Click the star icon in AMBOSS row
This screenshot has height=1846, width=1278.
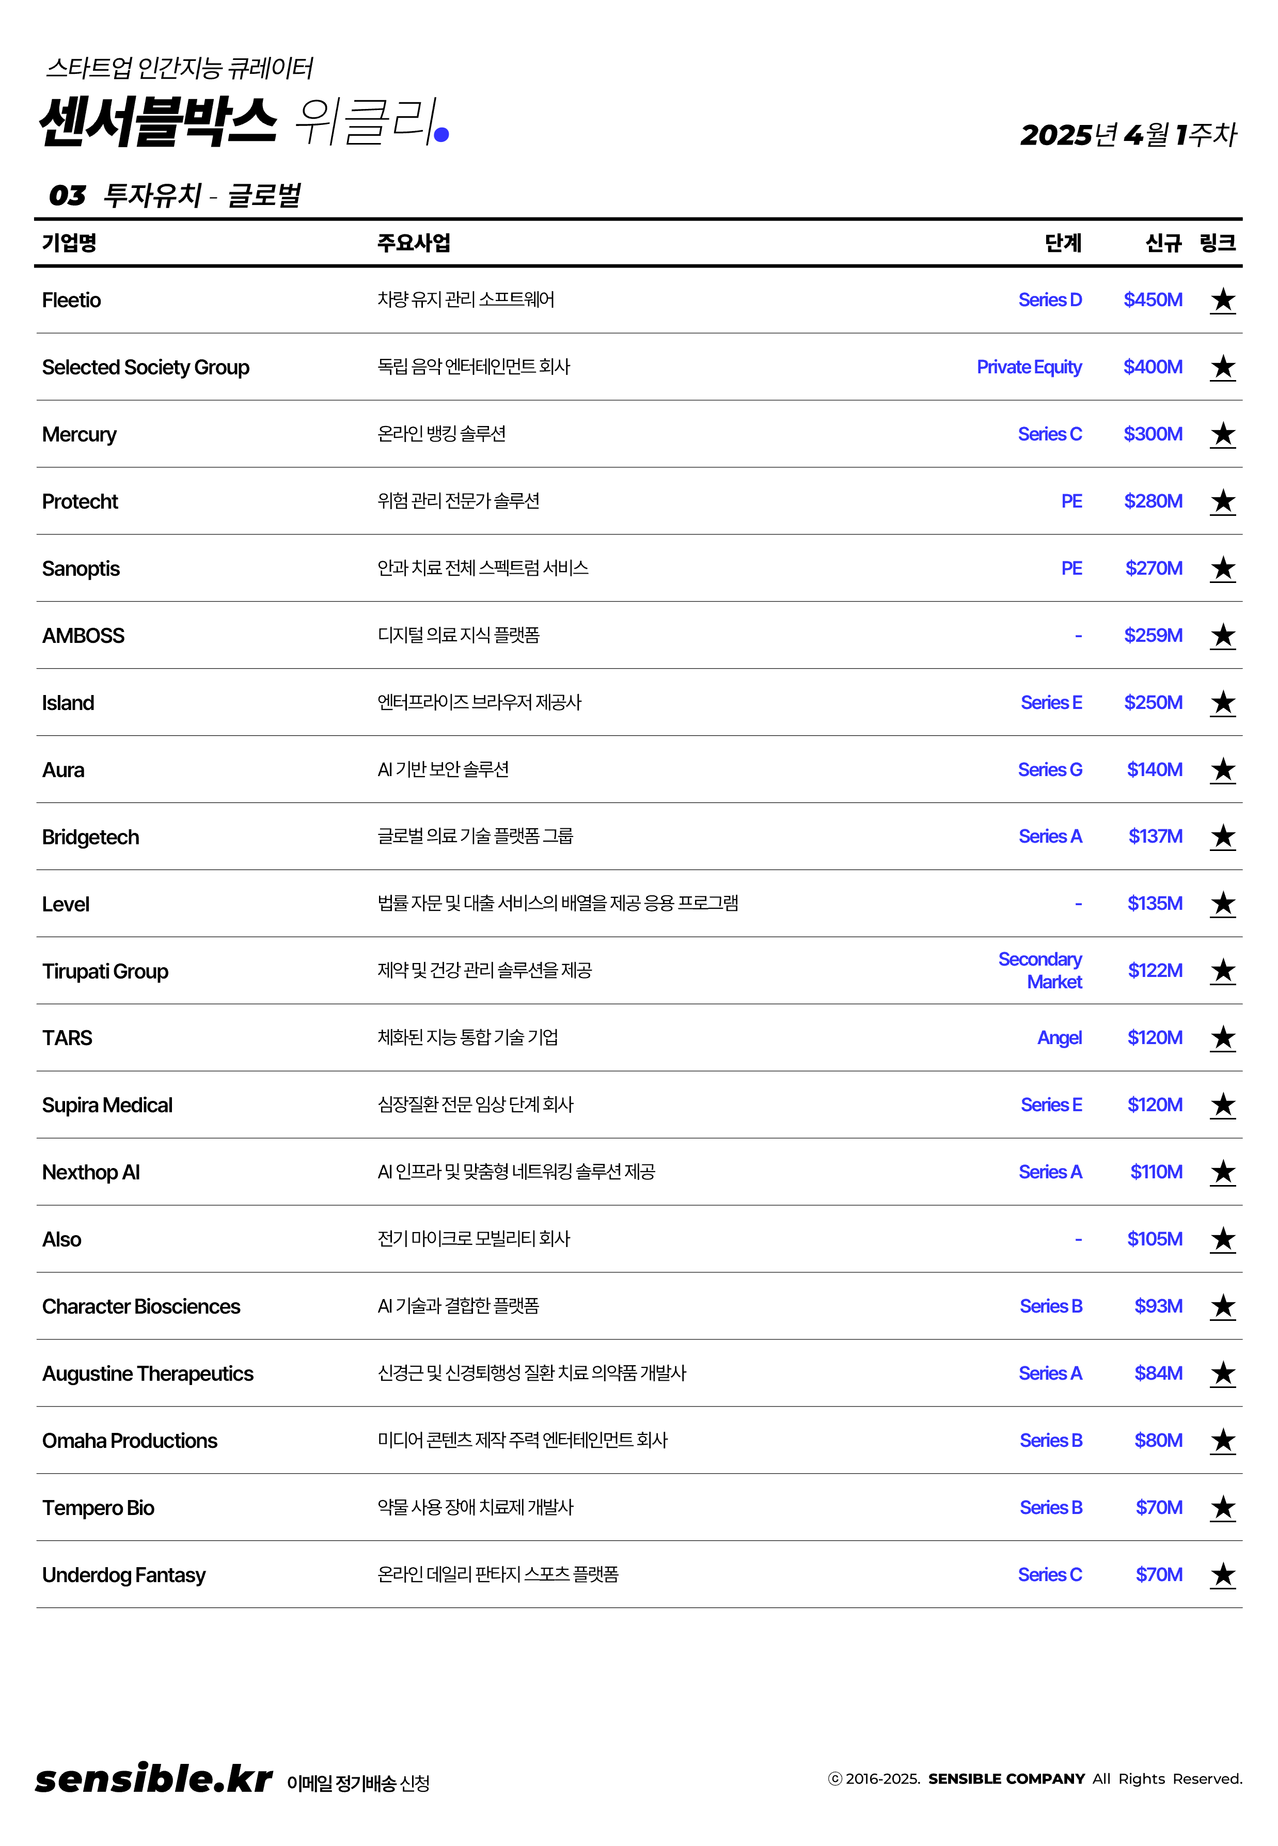(1222, 636)
